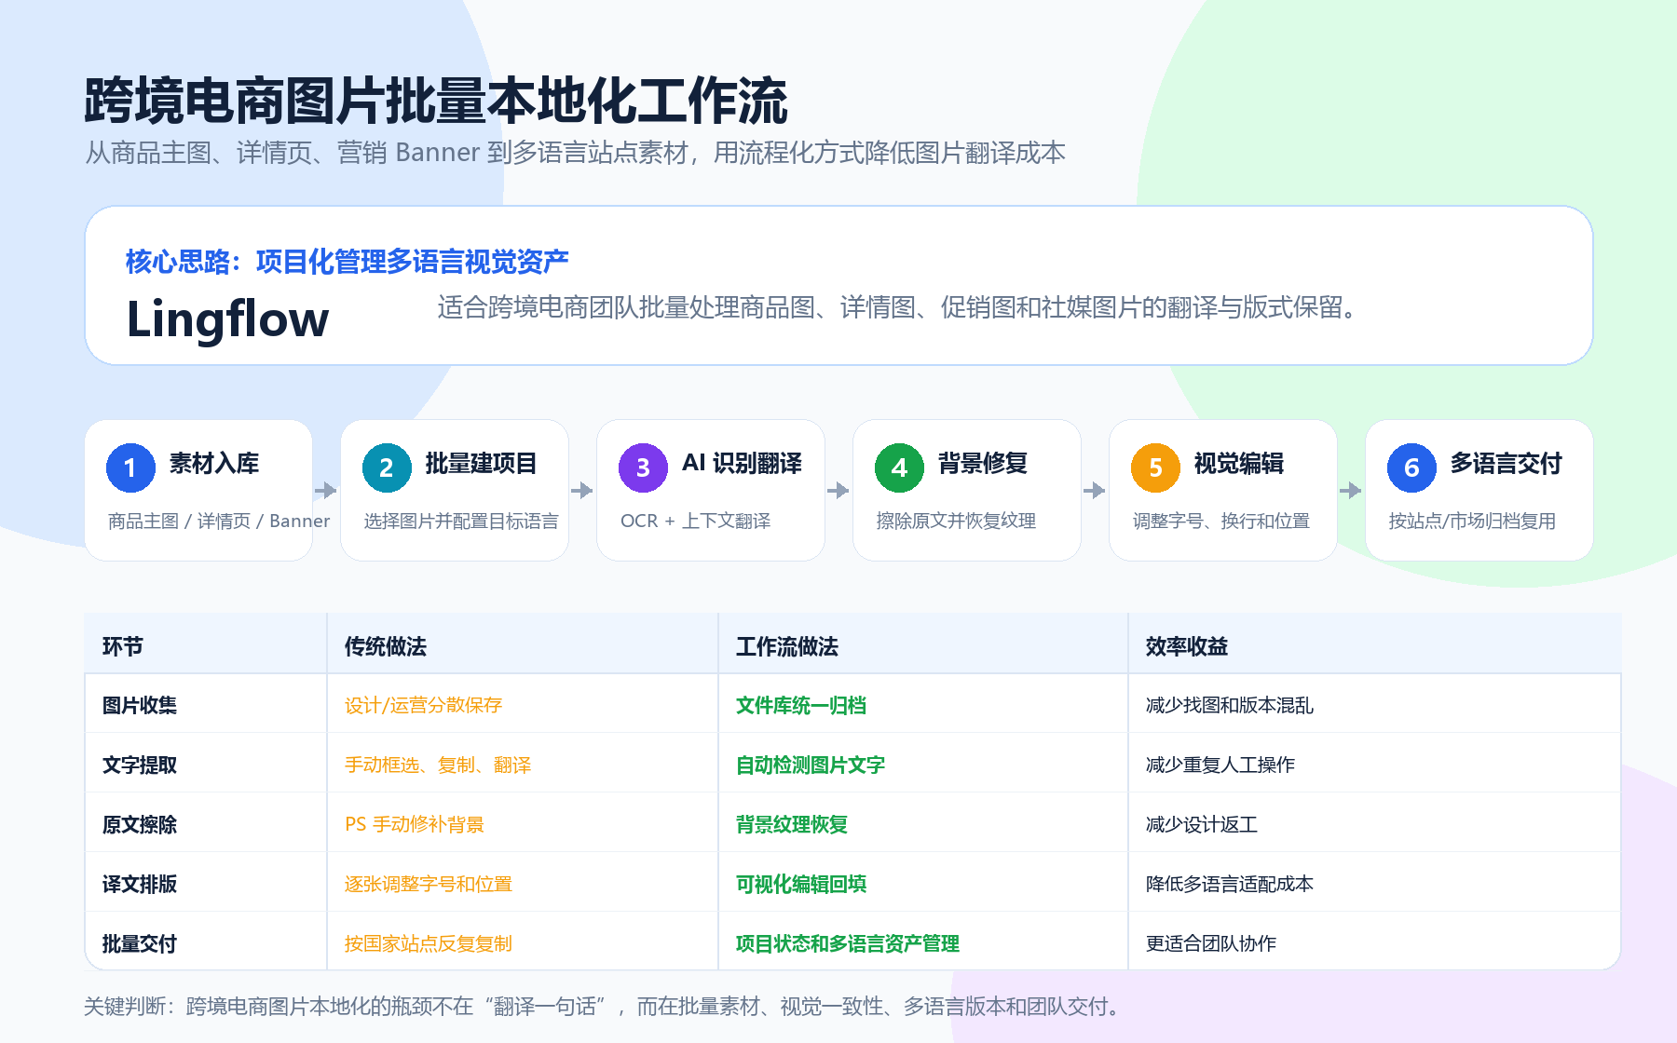Click the text OCR + 上下文翻译

pyautogui.click(x=695, y=521)
